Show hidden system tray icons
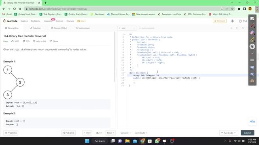The width and height of the screenshot is (259, 145). pyautogui.click(x=225, y=141)
